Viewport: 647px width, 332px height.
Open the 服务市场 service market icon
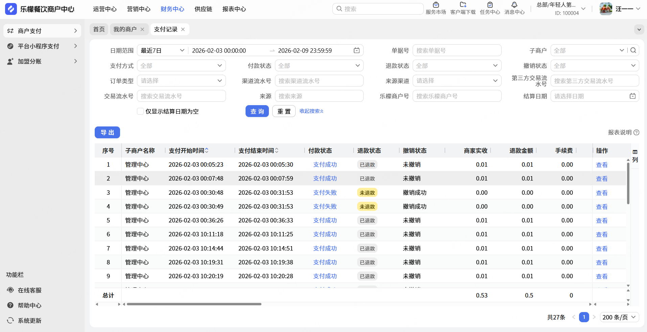pyautogui.click(x=436, y=5)
